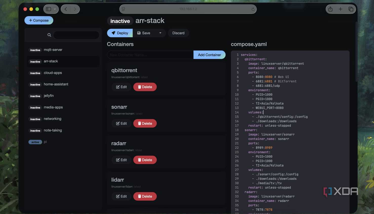
Task: Open home-assistant stack
Action: (x=63, y=84)
